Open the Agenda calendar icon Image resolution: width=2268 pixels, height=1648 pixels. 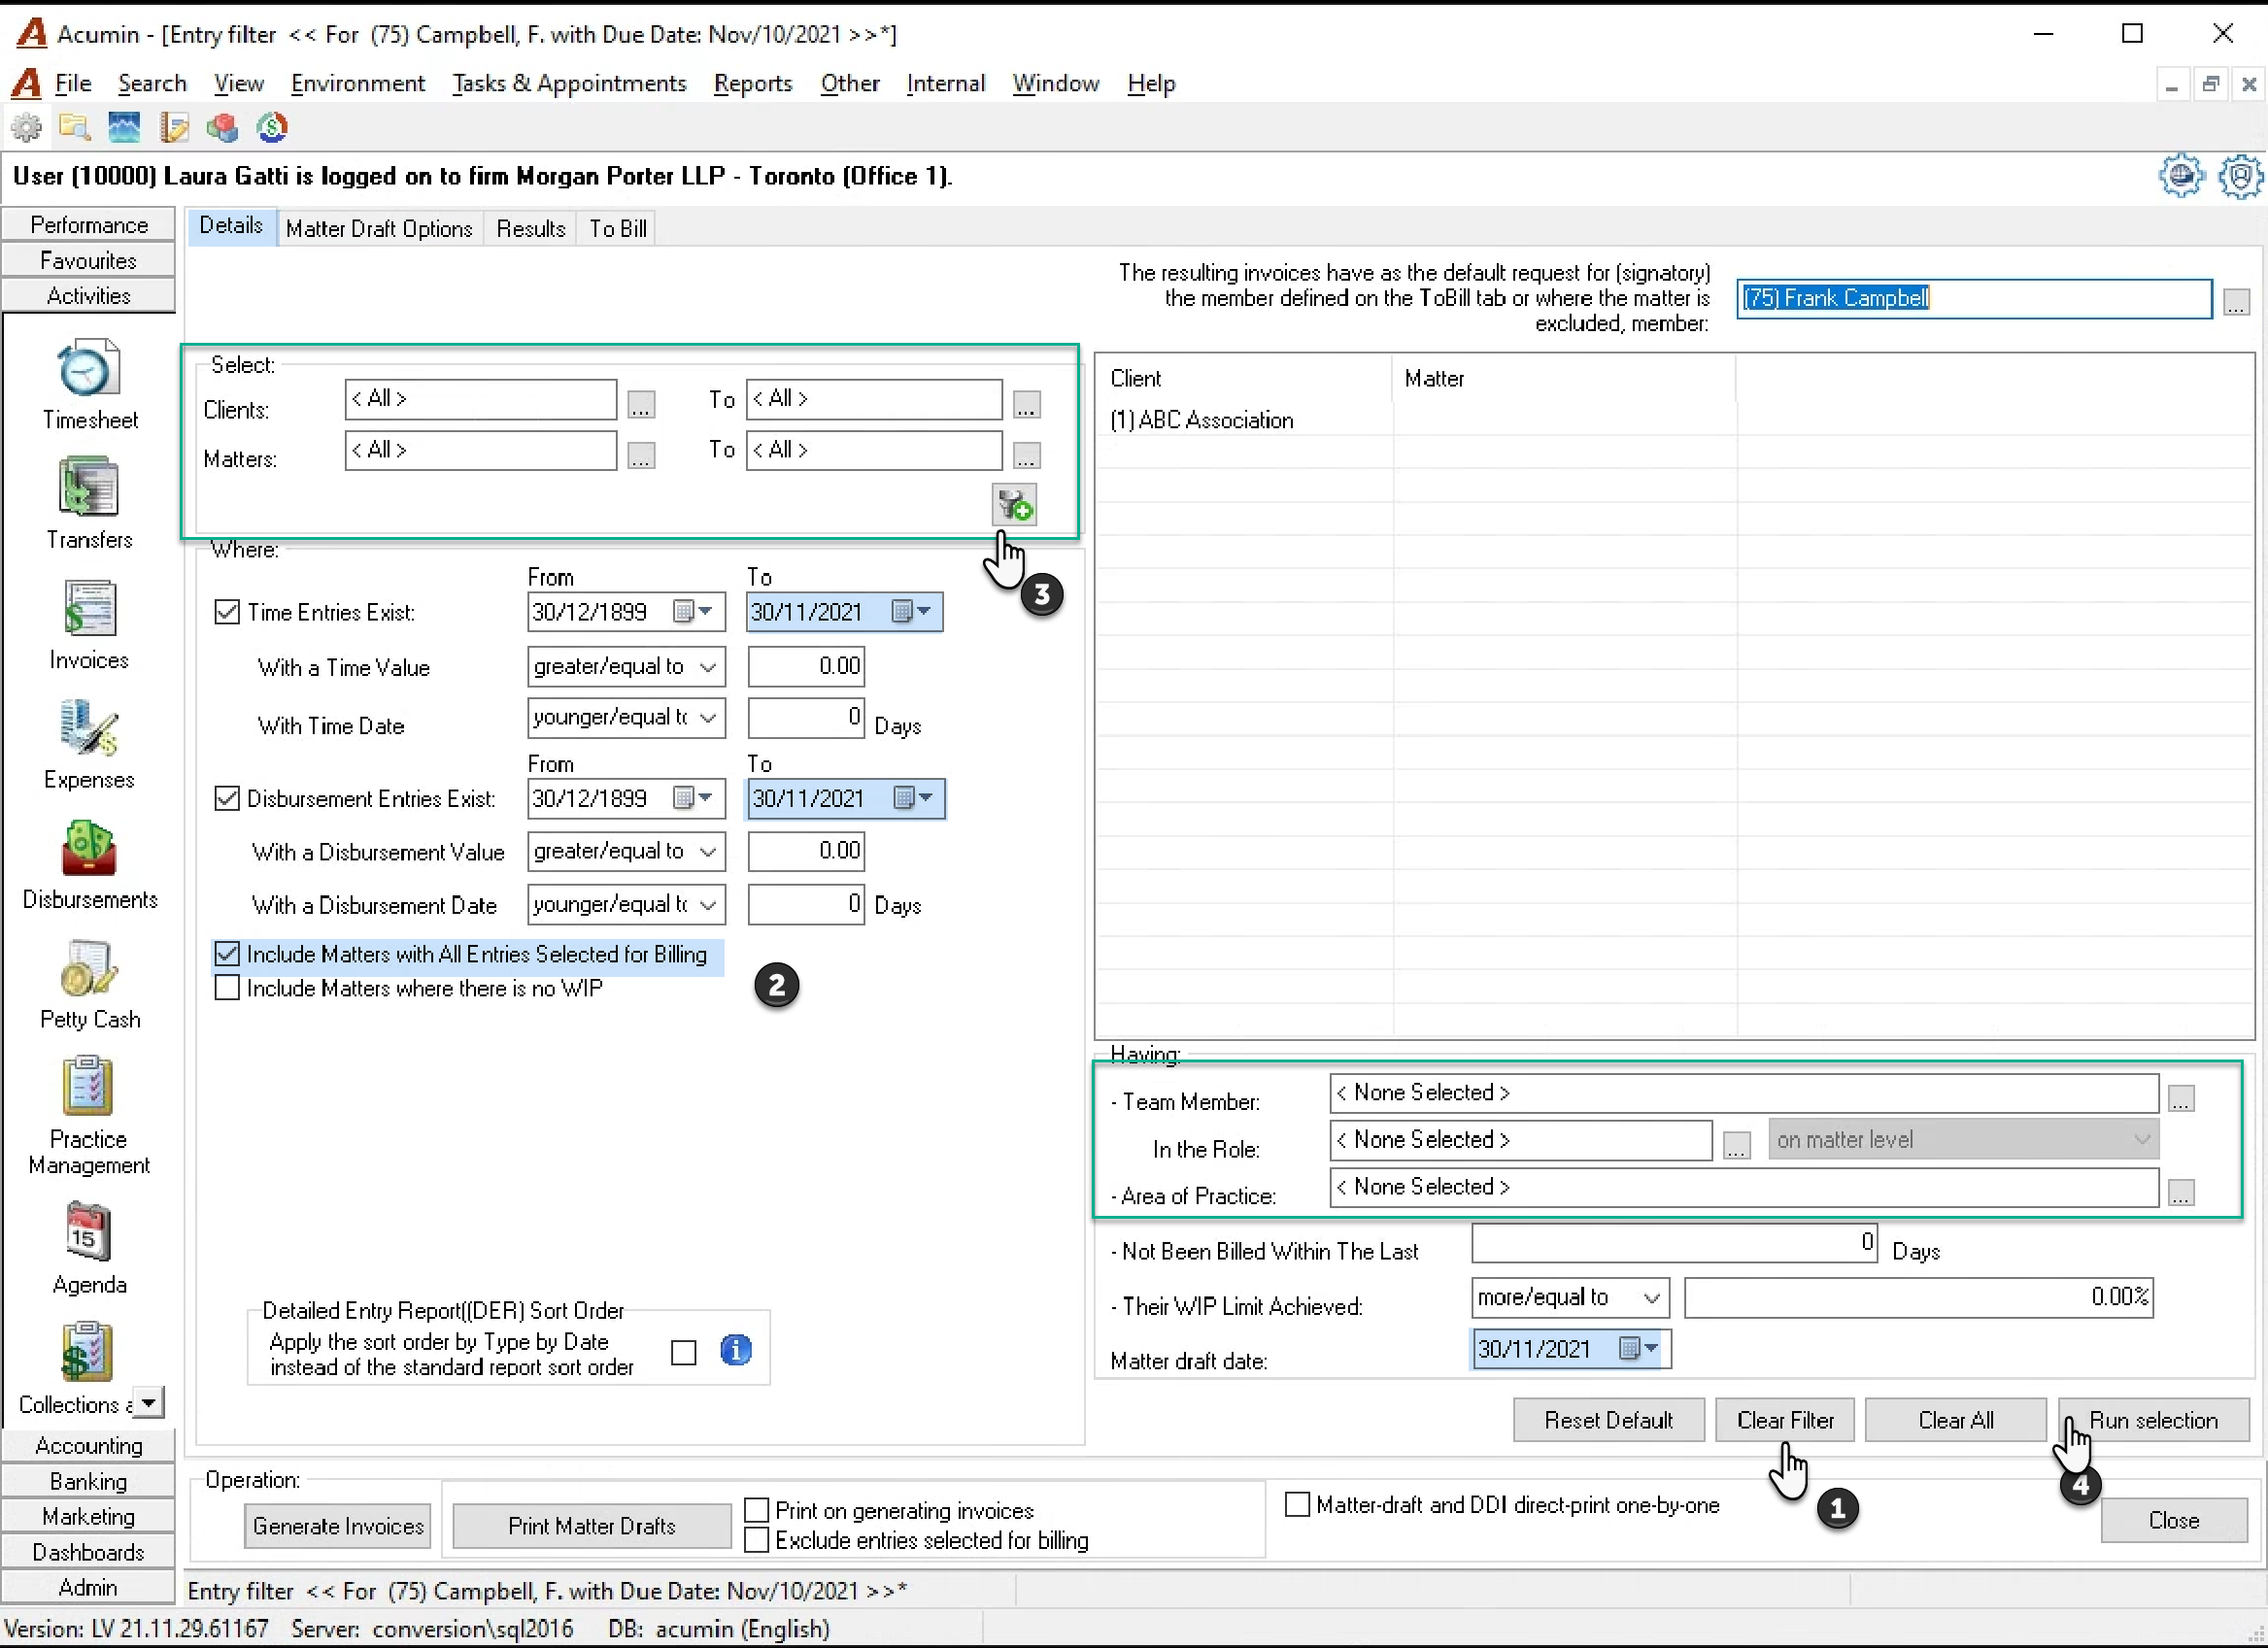pyautogui.click(x=89, y=1232)
